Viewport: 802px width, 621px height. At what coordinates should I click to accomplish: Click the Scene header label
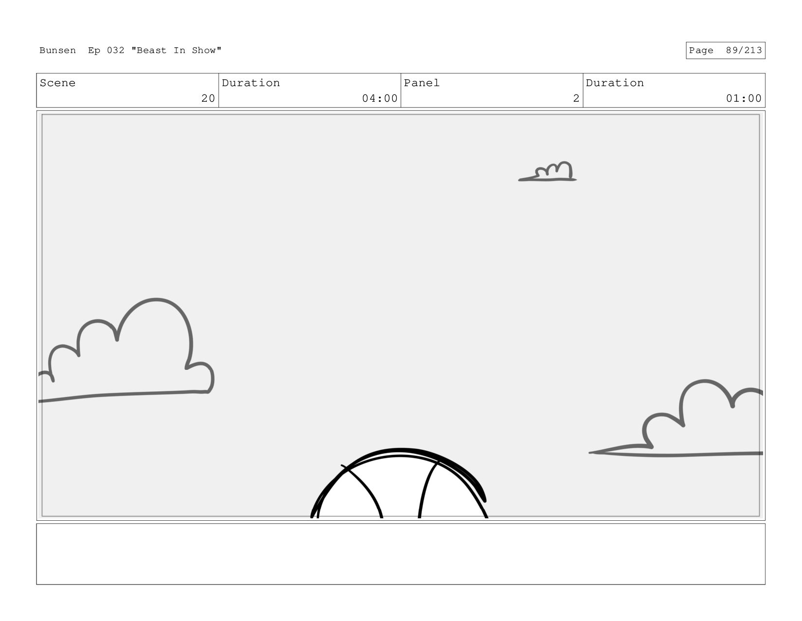(57, 83)
